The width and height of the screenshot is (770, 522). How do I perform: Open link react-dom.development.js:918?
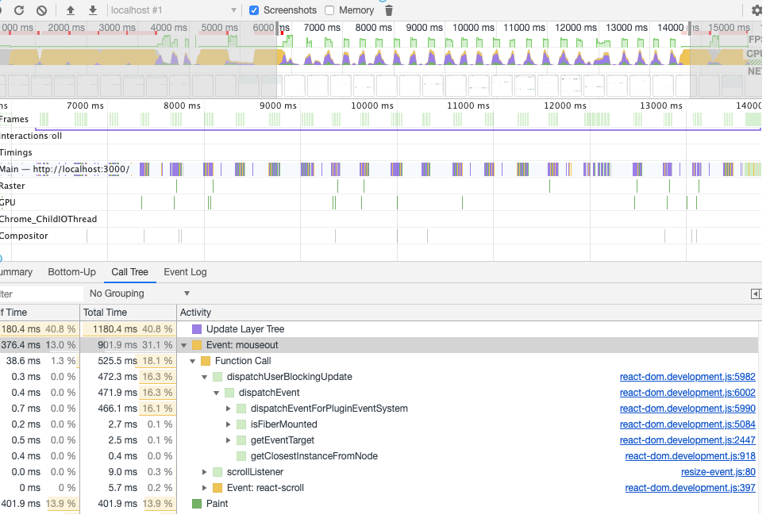(691, 456)
